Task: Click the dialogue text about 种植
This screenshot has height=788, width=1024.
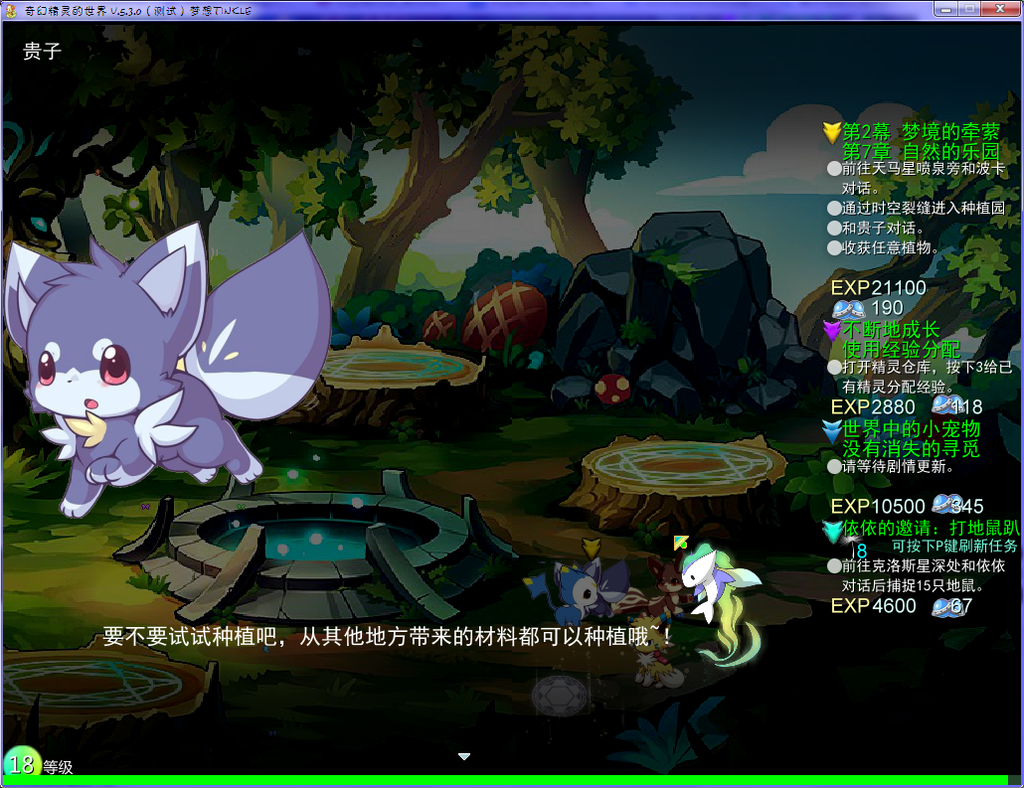Action: [386, 637]
